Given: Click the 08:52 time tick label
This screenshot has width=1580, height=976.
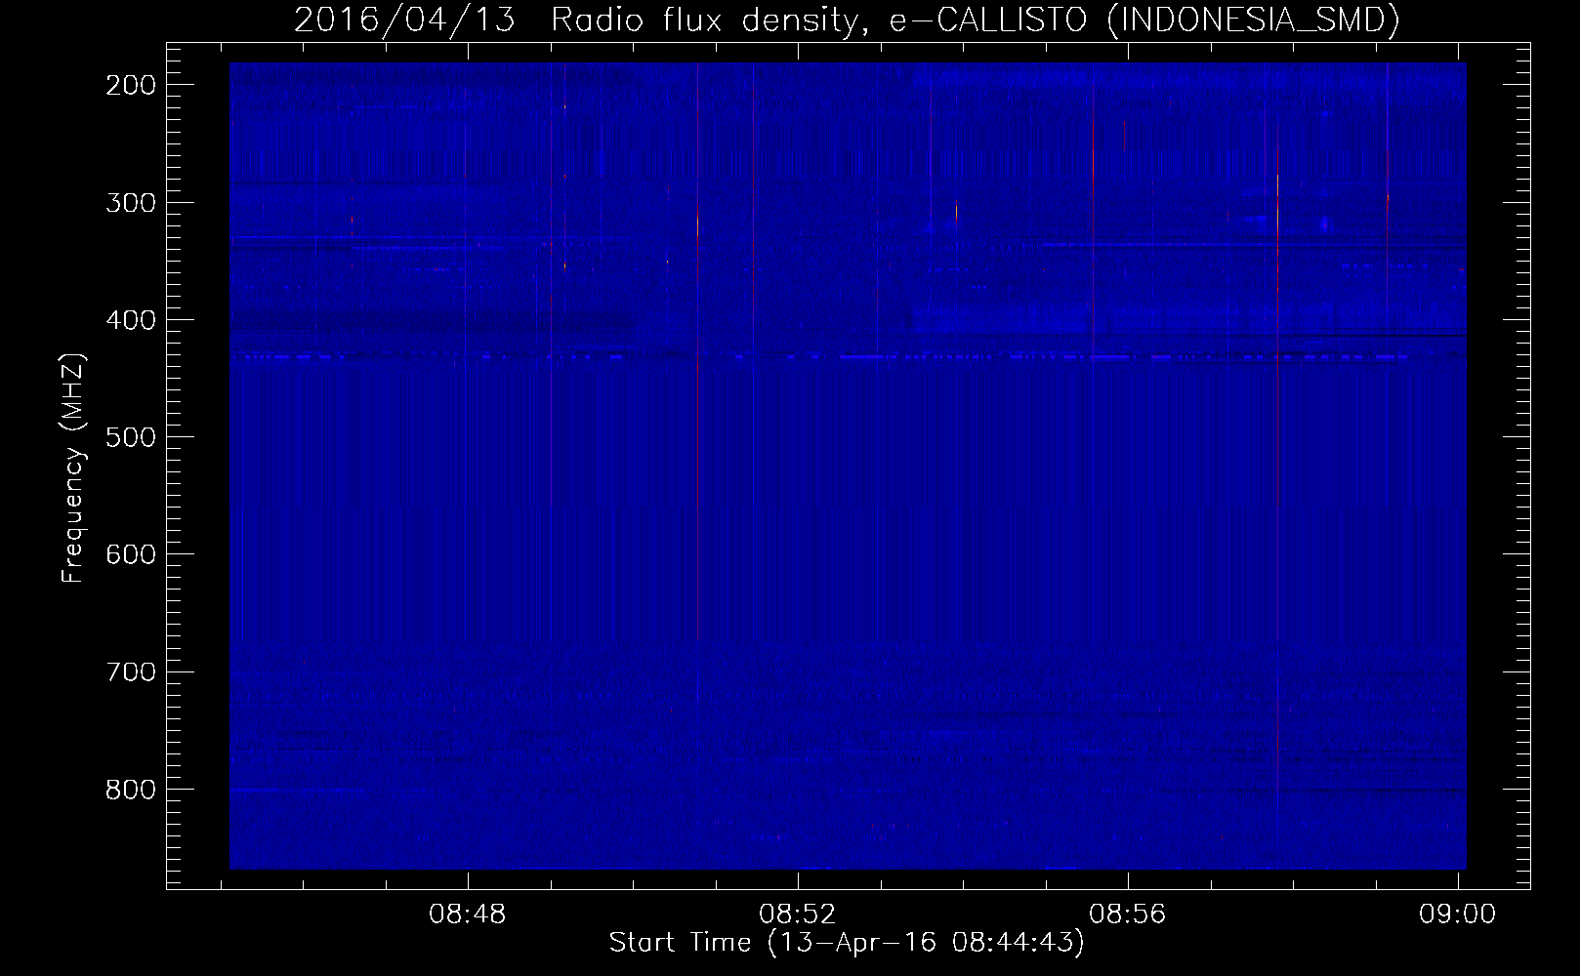Looking at the screenshot, I should (x=798, y=914).
